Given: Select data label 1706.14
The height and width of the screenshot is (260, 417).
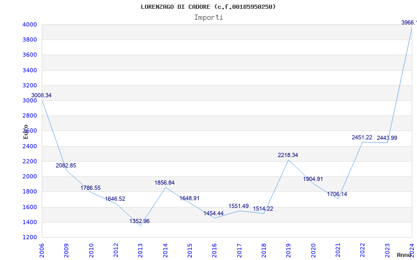Looking at the screenshot, I should click(x=337, y=194).
